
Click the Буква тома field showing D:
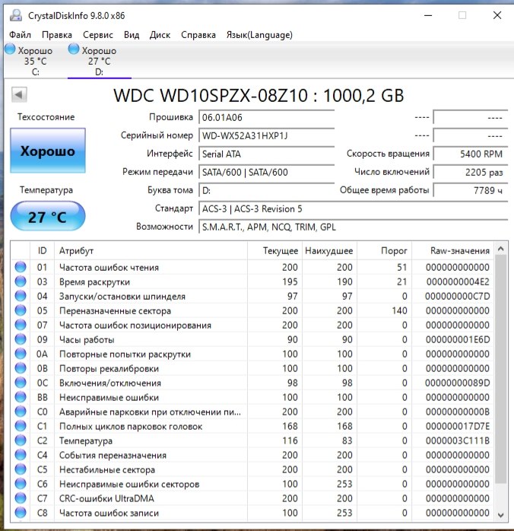(x=266, y=191)
